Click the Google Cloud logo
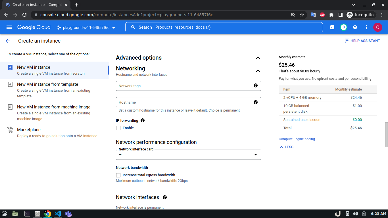 34,27
